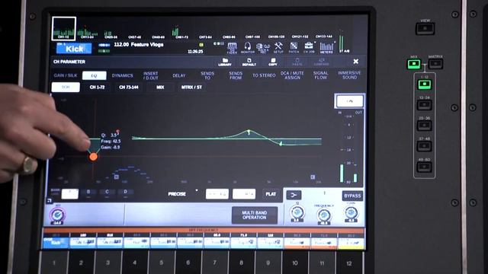Switch to the EQ tab
The image size is (488, 274).
click(95, 75)
